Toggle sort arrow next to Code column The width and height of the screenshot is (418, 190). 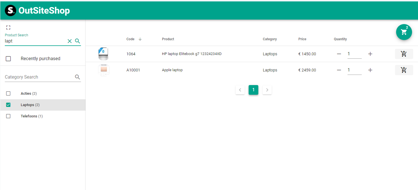click(140, 39)
